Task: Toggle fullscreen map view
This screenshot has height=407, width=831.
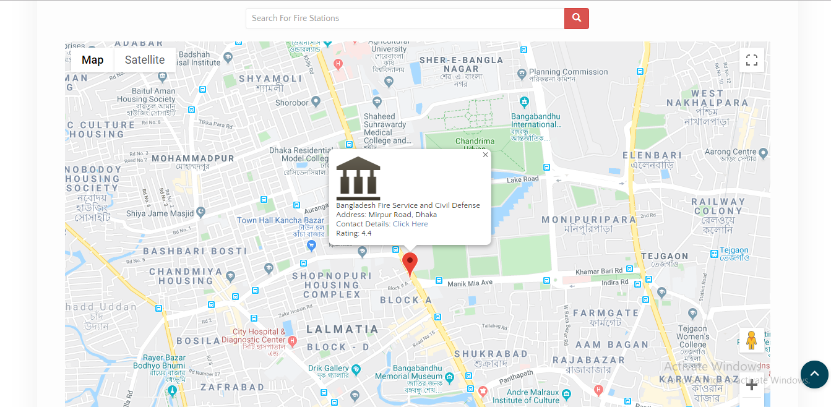Action: point(752,60)
